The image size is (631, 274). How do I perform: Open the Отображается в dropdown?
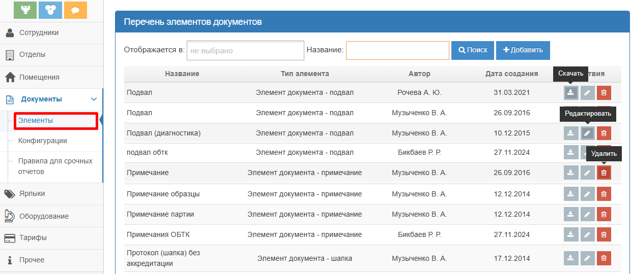pyautogui.click(x=245, y=51)
